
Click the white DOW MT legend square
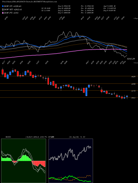click(x=3, y=10)
